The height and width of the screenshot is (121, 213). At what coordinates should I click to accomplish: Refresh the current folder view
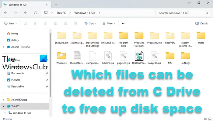tap(35, 13)
